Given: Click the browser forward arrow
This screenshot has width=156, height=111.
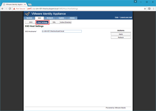Looking at the screenshot, I should pos(6,9).
